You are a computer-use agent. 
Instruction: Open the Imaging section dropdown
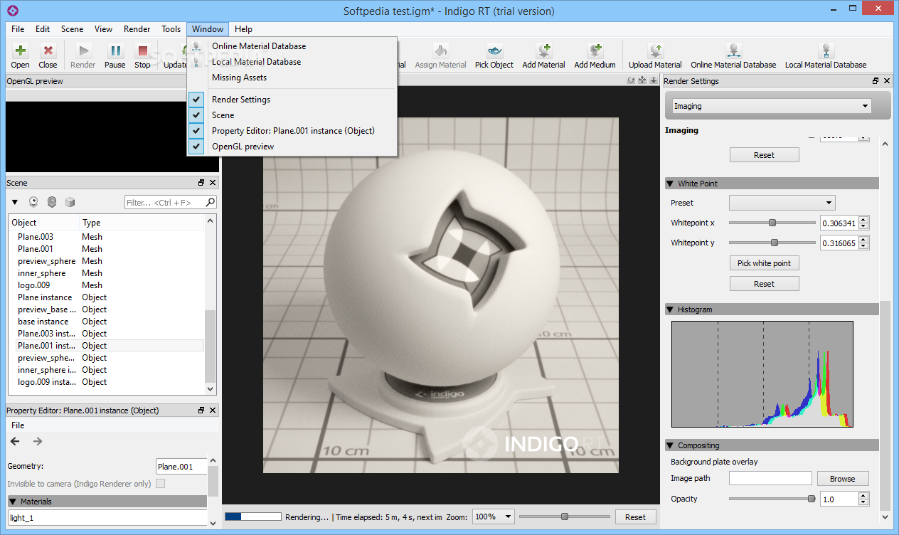(x=771, y=106)
